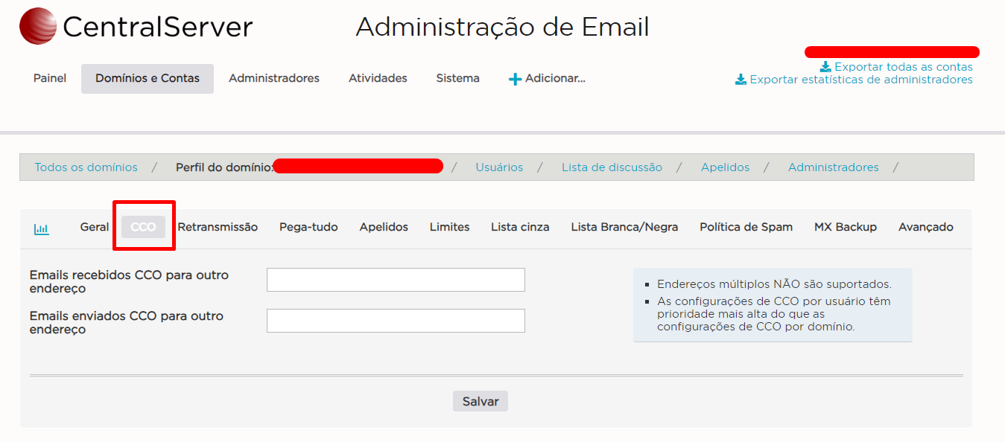Open the Sistema menu
Screen dimensions: 1005x442
coord(457,78)
